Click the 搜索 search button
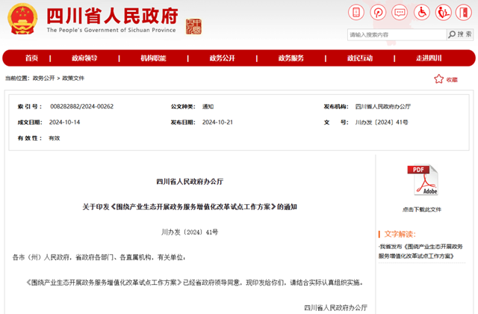 460,34
